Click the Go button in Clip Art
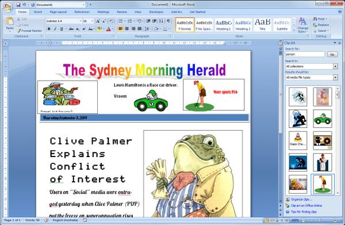 pos(332,54)
